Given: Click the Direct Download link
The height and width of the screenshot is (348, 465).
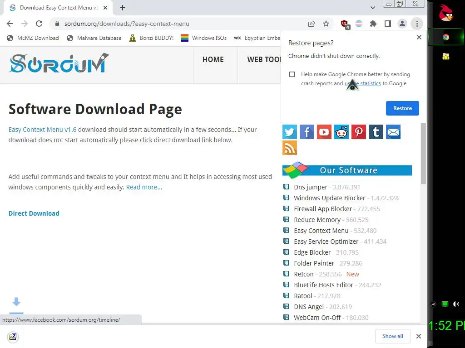Looking at the screenshot, I should [34, 213].
